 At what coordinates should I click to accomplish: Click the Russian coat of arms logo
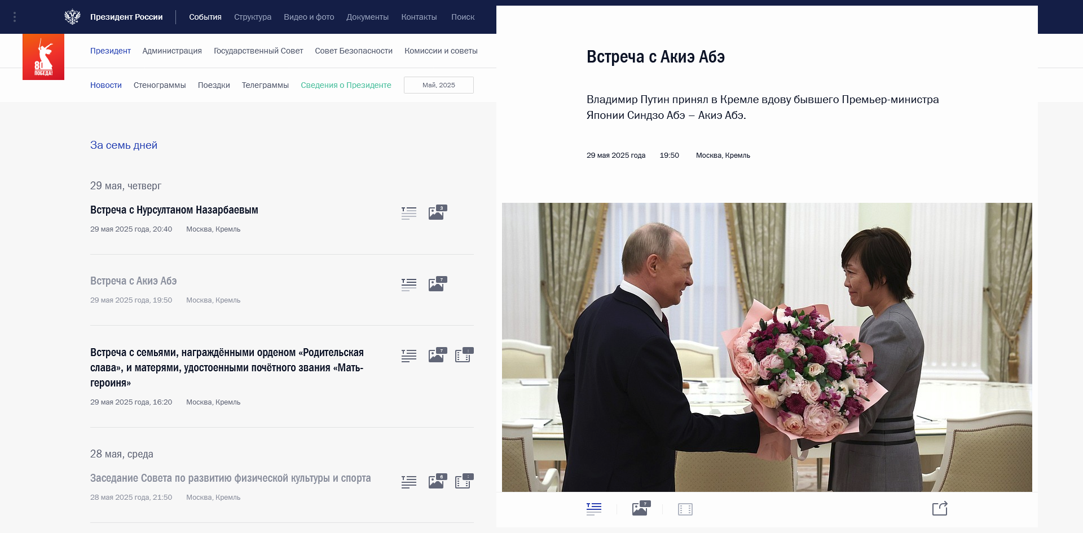tap(72, 17)
